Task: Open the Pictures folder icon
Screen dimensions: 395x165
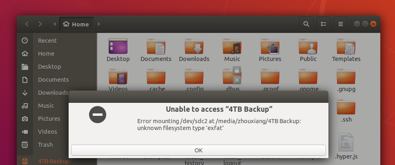Action: 270,50
